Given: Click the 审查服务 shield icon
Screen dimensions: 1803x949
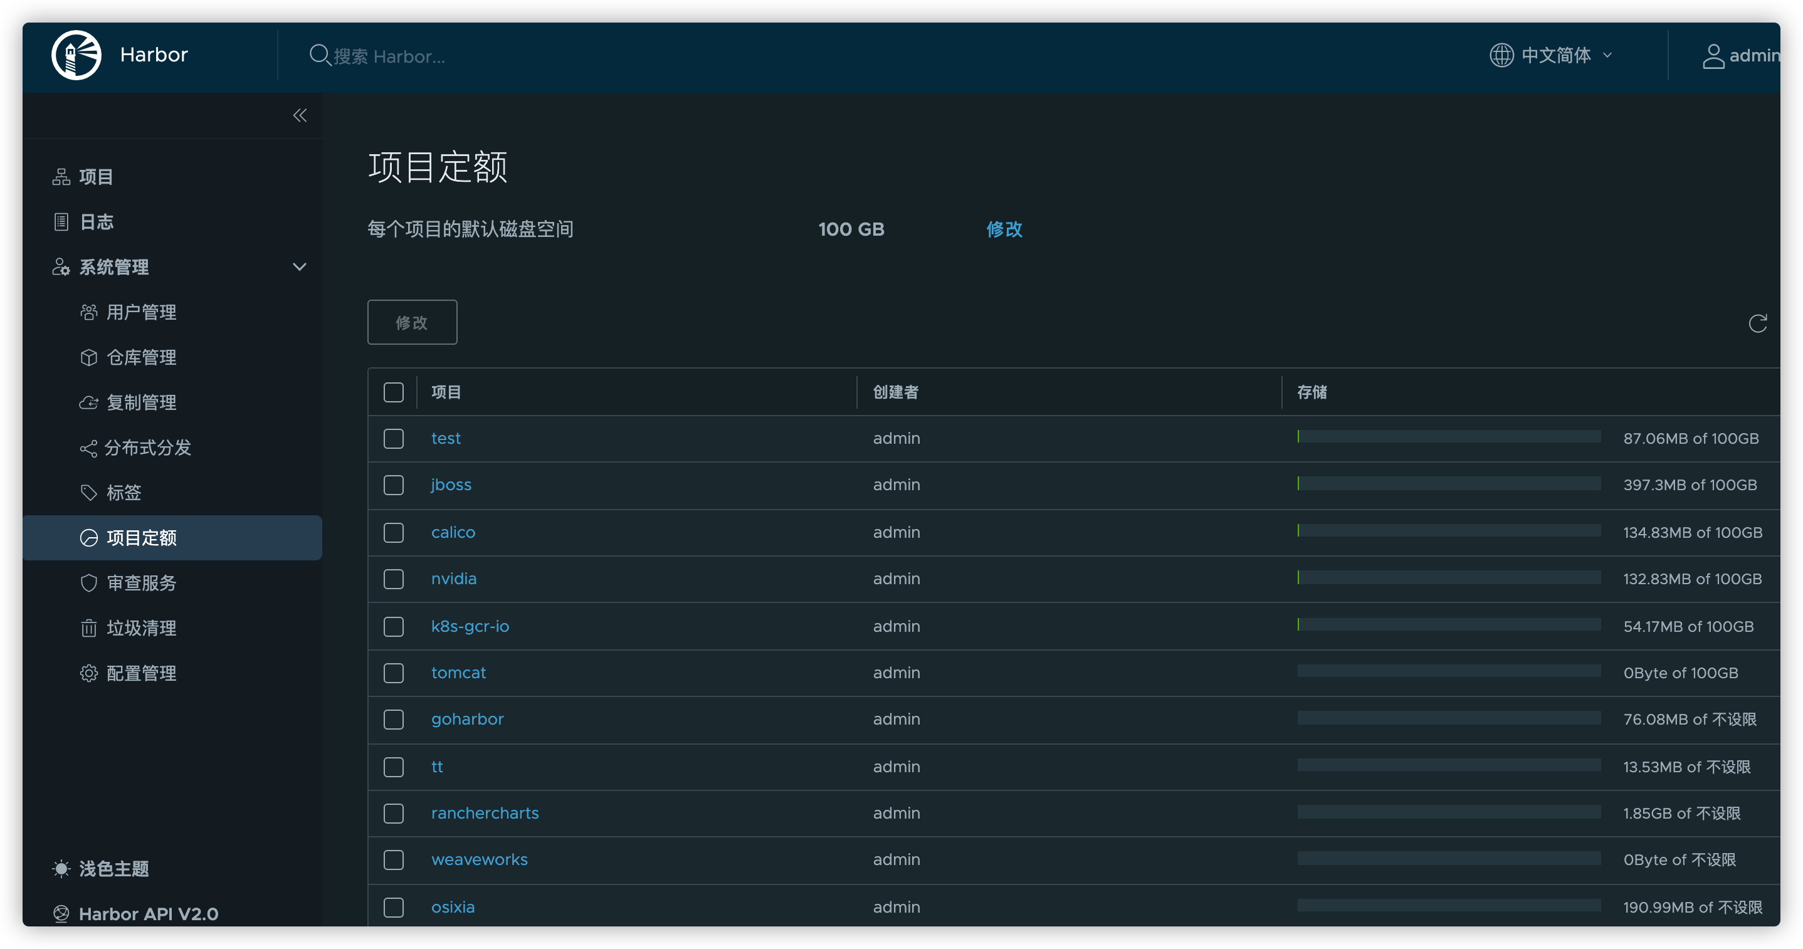Looking at the screenshot, I should [x=89, y=583].
